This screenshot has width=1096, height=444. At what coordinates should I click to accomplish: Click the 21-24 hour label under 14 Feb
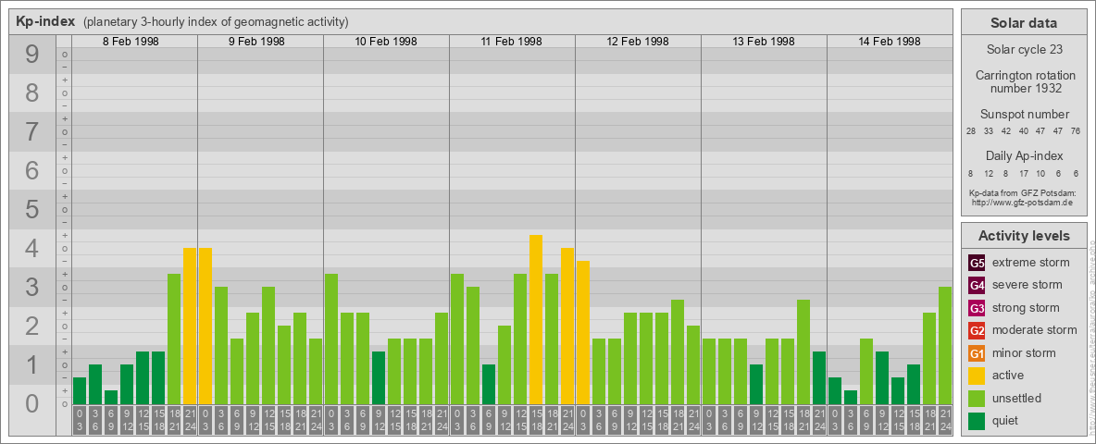pos(945,420)
